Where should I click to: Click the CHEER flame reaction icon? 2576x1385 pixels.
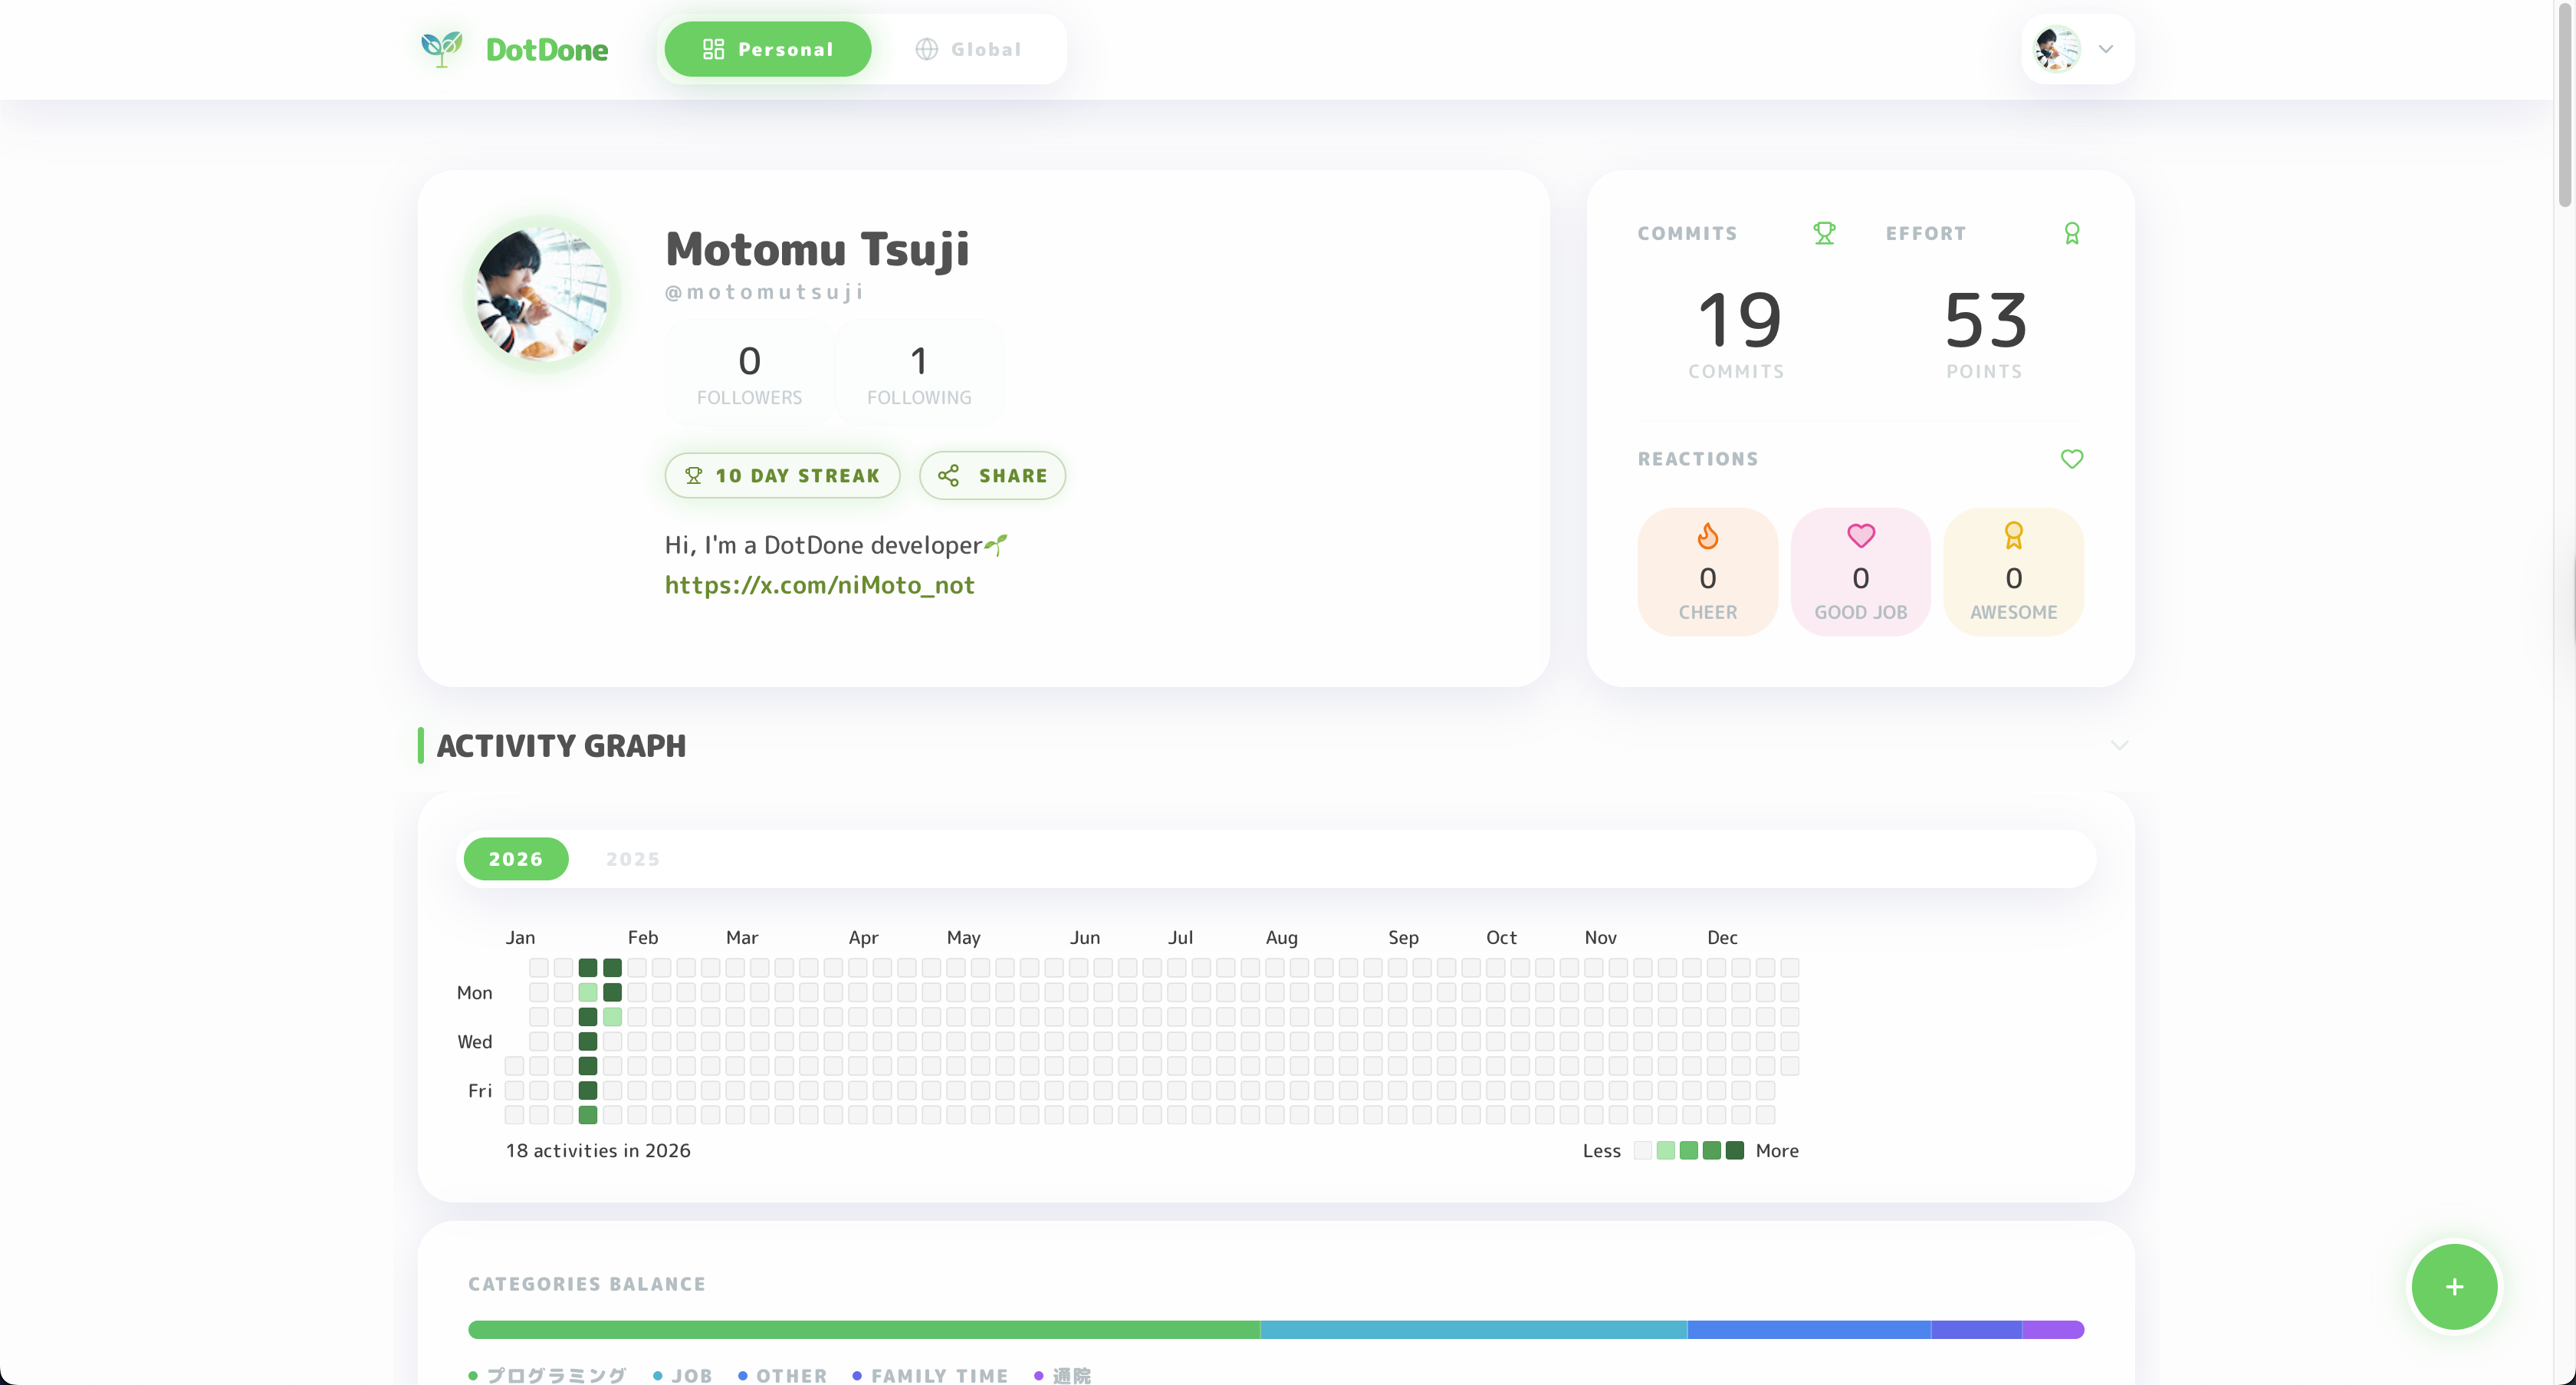point(1707,536)
